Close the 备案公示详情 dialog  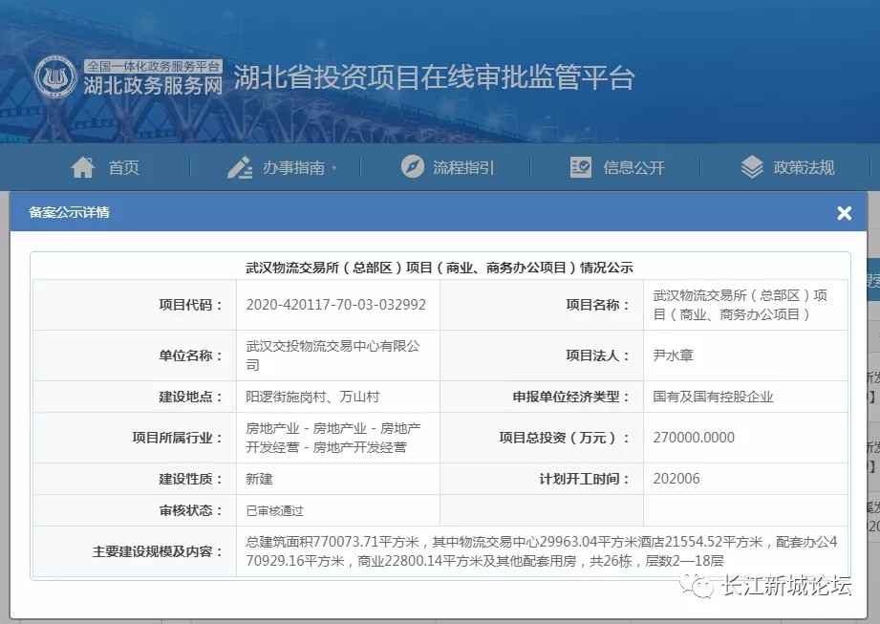[x=844, y=213]
